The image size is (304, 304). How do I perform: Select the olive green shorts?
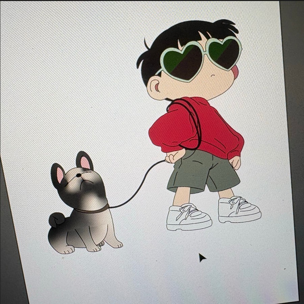pyautogui.click(x=203, y=172)
